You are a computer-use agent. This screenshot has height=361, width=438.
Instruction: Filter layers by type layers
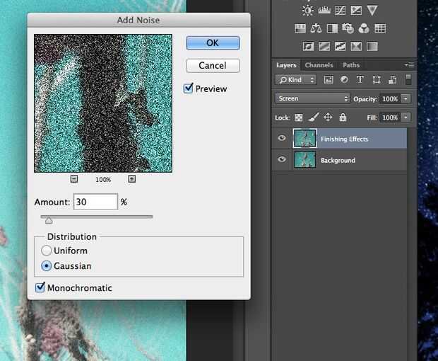[360, 80]
